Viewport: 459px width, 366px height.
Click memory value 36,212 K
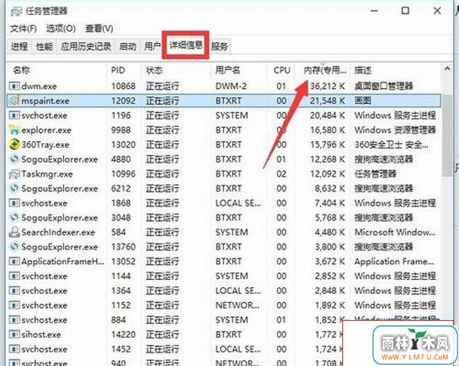pos(327,86)
